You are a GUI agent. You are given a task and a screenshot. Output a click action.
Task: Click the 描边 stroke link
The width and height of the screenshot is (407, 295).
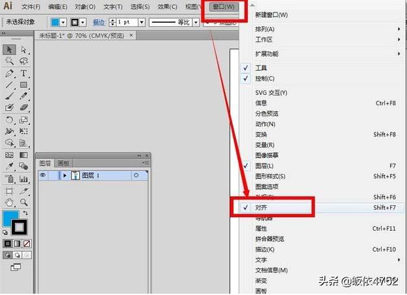(99, 23)
